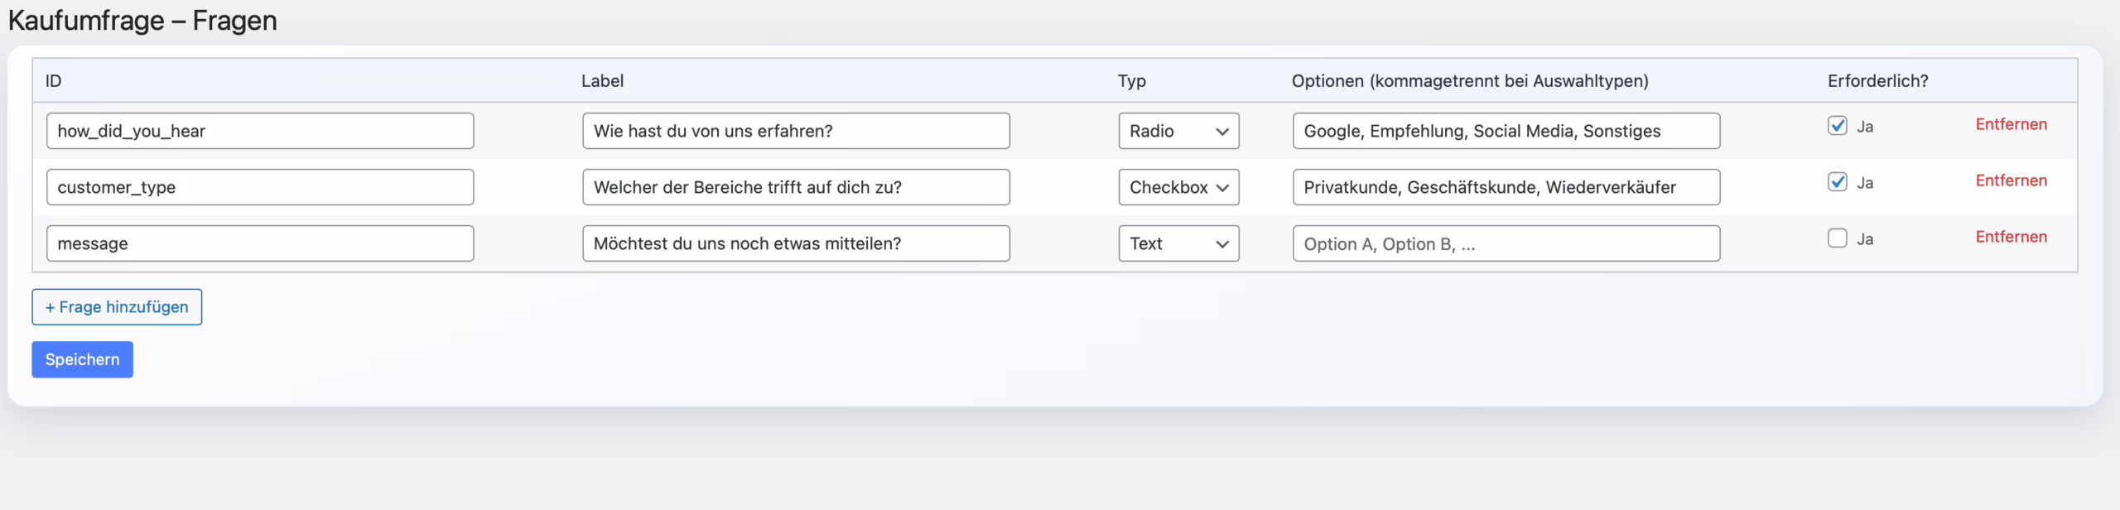2120x510 pixels.
Task: Remove the message question row
Action: [x=2011, y=237]
